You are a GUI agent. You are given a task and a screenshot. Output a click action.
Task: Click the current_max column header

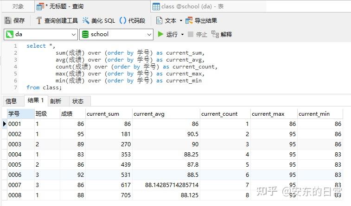coord(274,114)
